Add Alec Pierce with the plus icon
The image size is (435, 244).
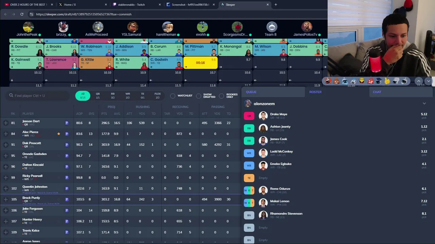point(6,134)
